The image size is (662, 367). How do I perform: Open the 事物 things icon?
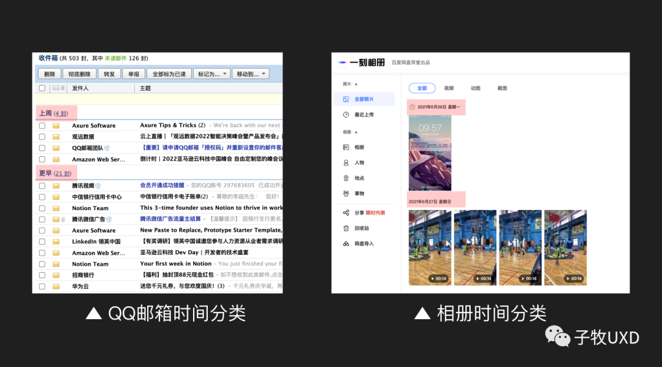coord(346,194)
